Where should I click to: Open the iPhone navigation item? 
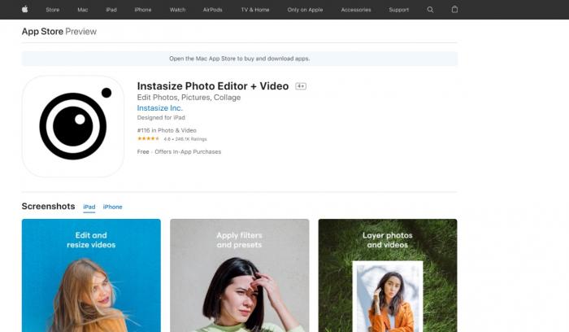(x=143, y=10)
